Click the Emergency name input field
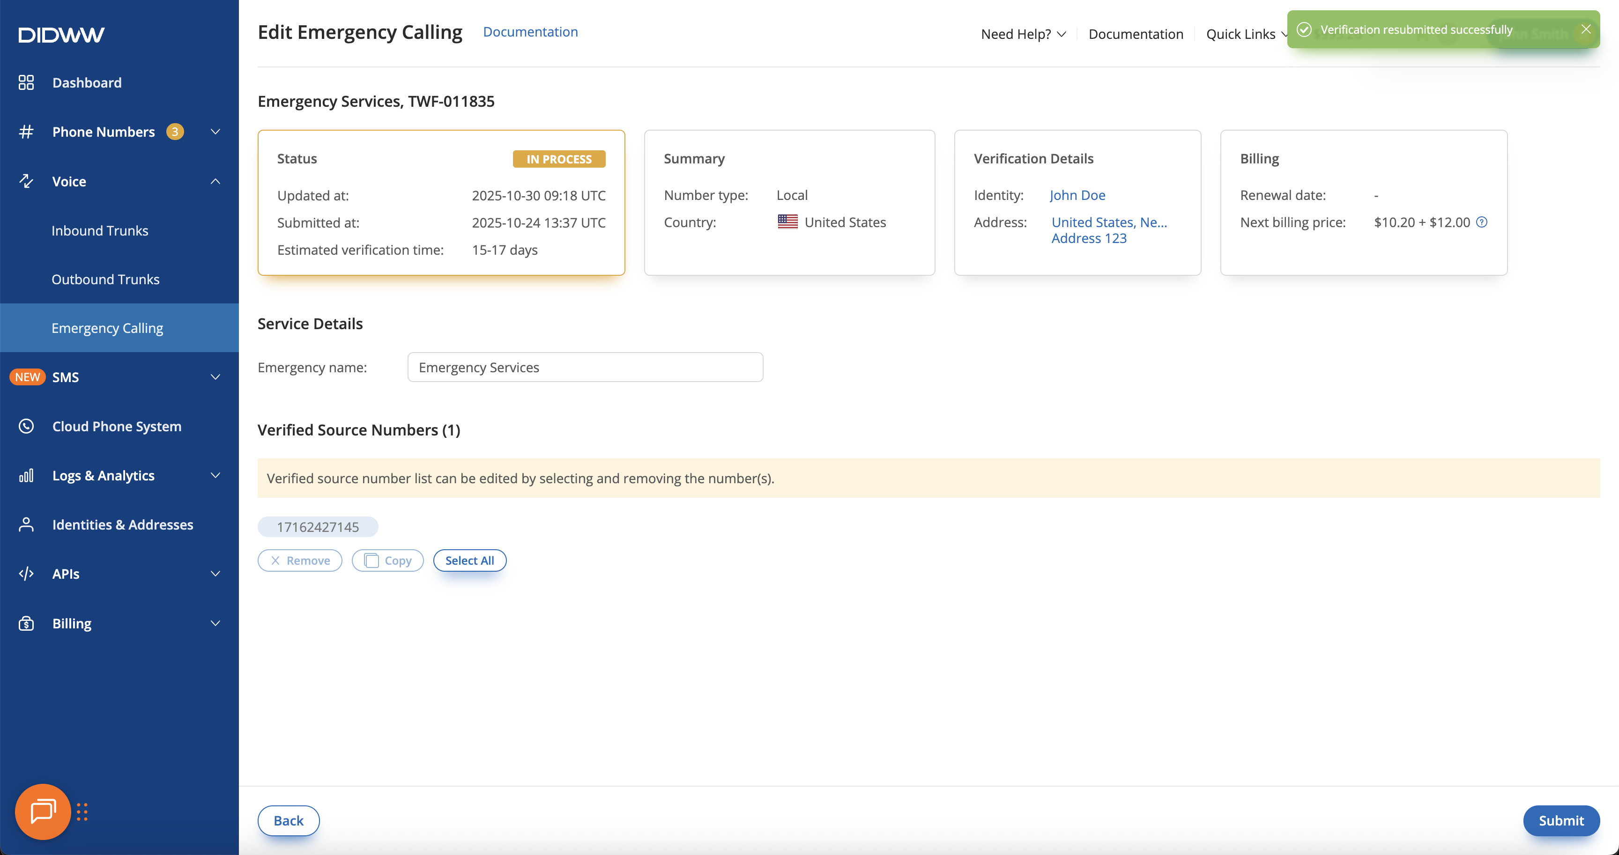 pyautogui.click(x=585, y=367)
